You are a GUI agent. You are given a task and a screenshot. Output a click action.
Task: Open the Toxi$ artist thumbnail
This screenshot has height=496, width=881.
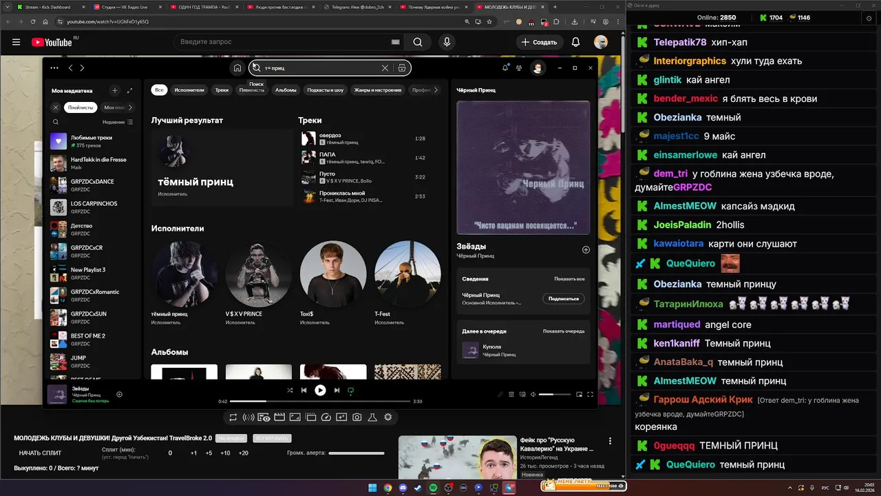(x=333, y=273)
